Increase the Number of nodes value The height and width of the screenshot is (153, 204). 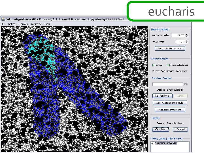pyautogui.click(x=187, y=35)
